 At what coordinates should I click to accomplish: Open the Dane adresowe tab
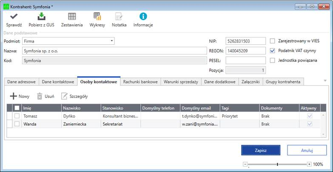tap(22, 82)
